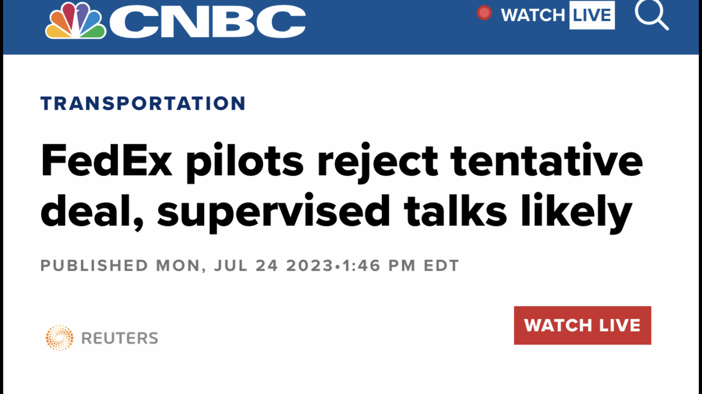Click the WATCH text in the header

tap(533, 15)
